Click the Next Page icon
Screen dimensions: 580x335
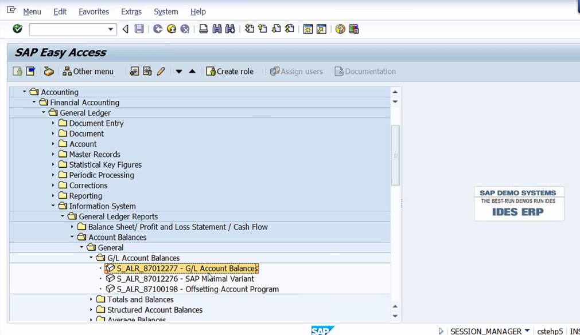pyautogui.click(x=277, y=29)
